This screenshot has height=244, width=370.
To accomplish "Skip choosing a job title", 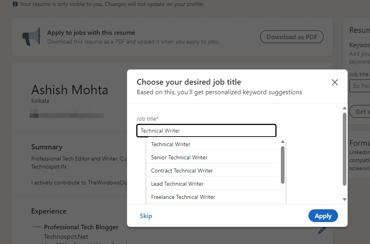I will [x=146, y=216].
